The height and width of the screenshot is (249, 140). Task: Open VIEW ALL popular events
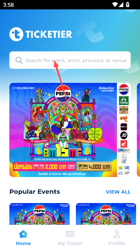[x=118, y=192]
